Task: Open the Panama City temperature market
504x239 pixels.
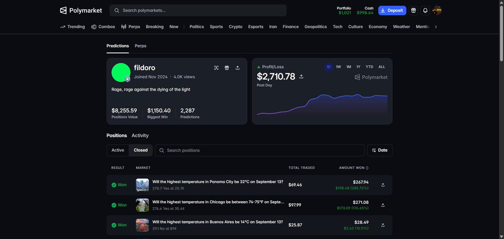Action: [218, 182]
